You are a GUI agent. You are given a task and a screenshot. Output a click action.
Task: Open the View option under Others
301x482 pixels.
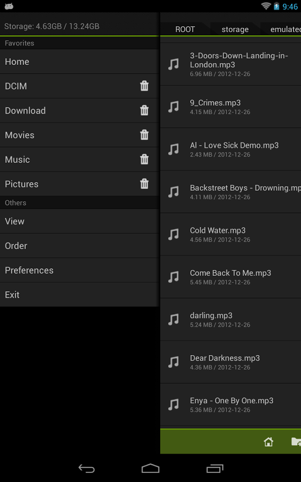coord(80,221)
